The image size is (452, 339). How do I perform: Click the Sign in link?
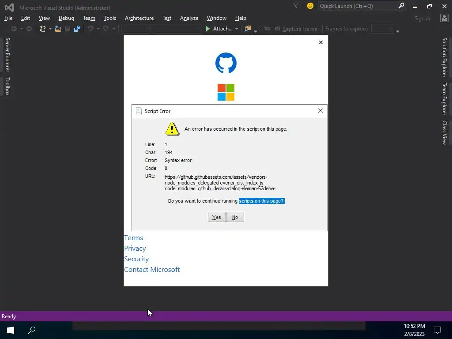pyautogui.click(x=422, y=19)
